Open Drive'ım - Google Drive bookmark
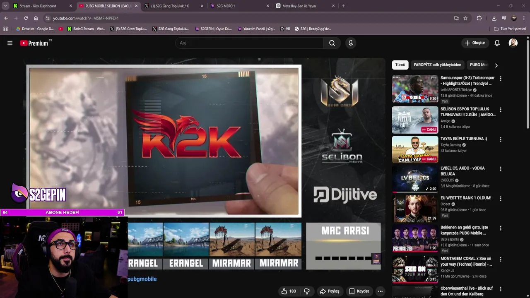Viewport: 530px width, 298px height. 35,29
